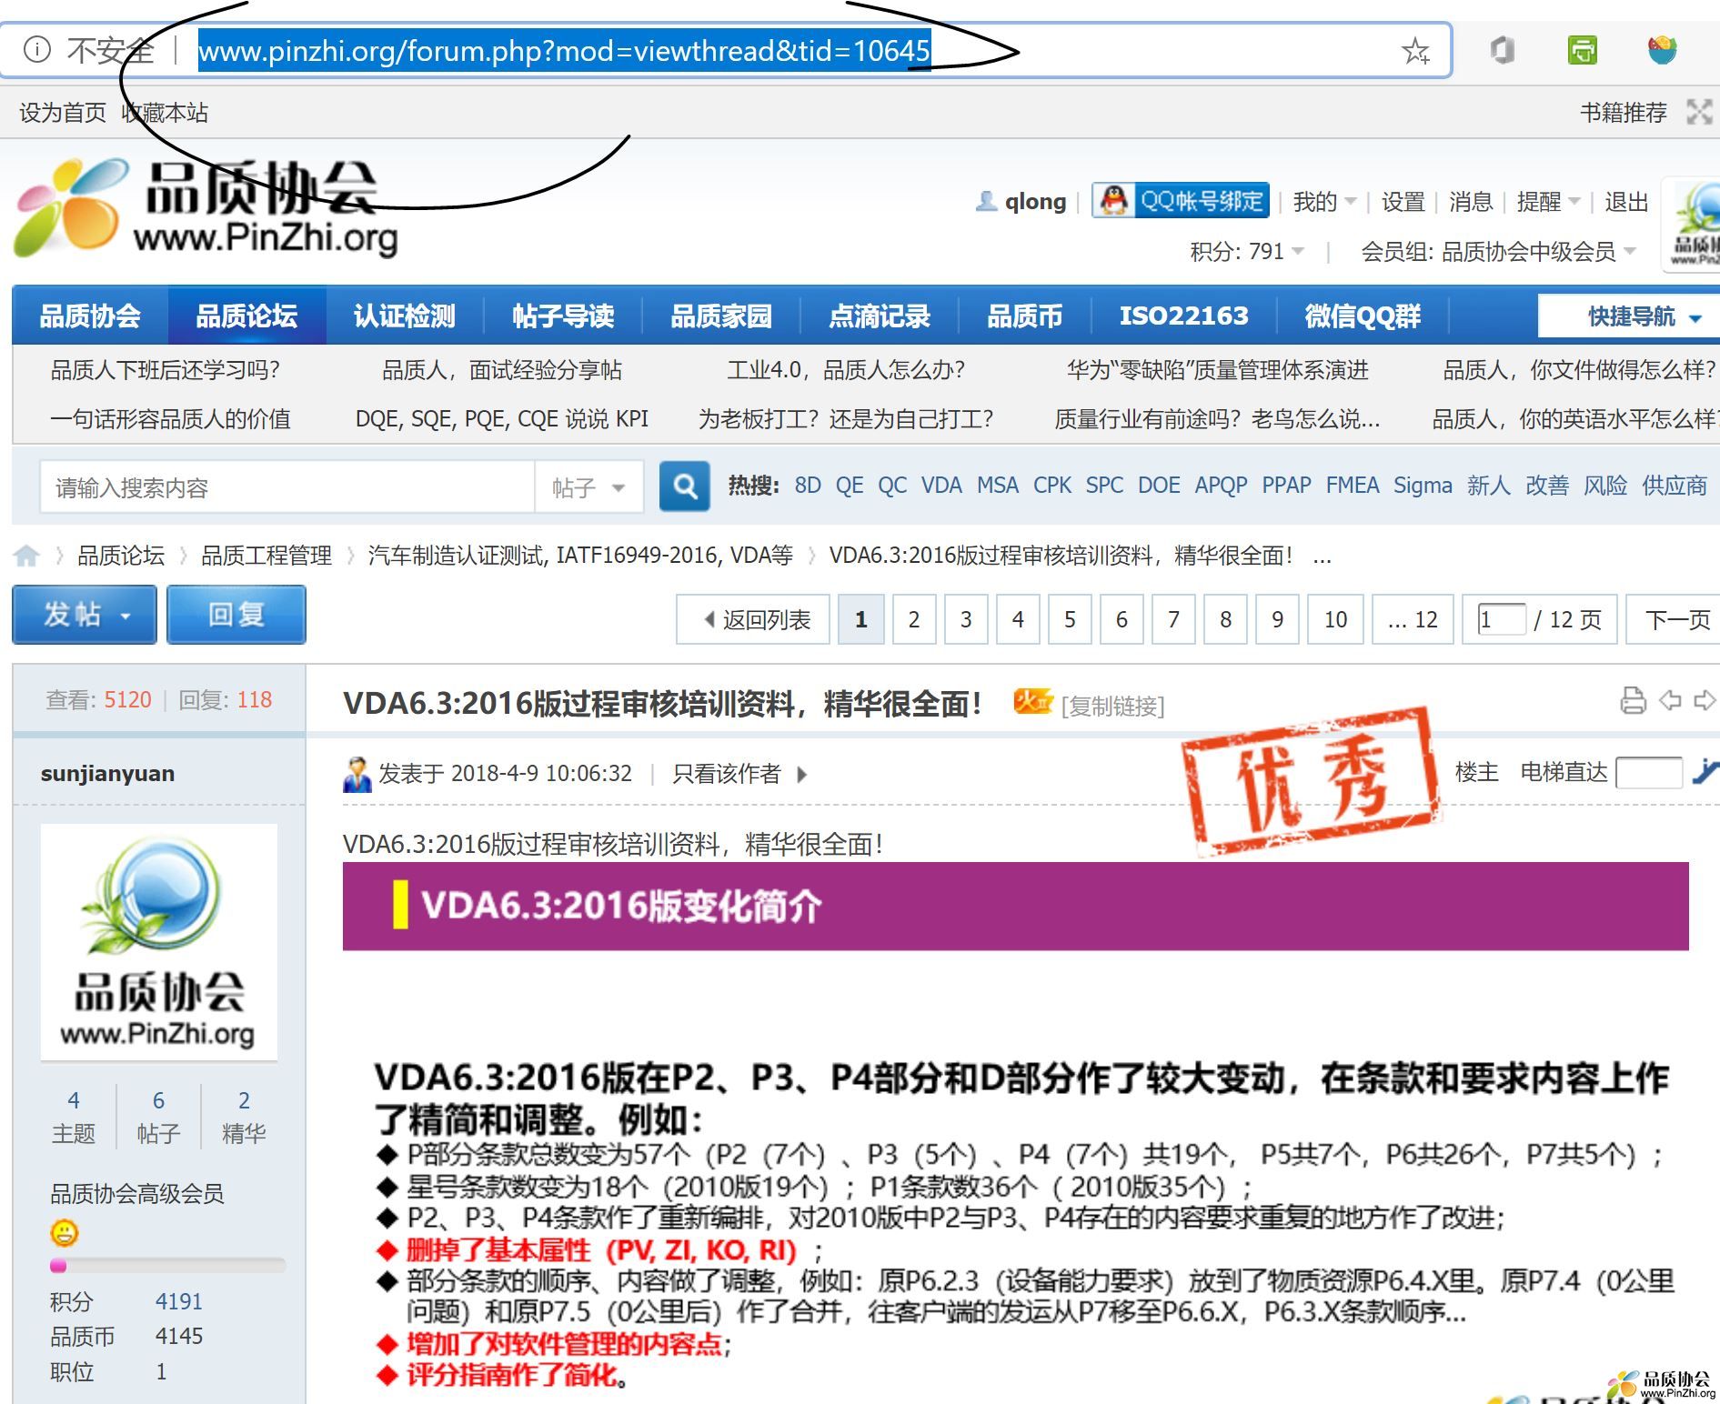Open the 帖子导读 nav tab

click(563, 316)
